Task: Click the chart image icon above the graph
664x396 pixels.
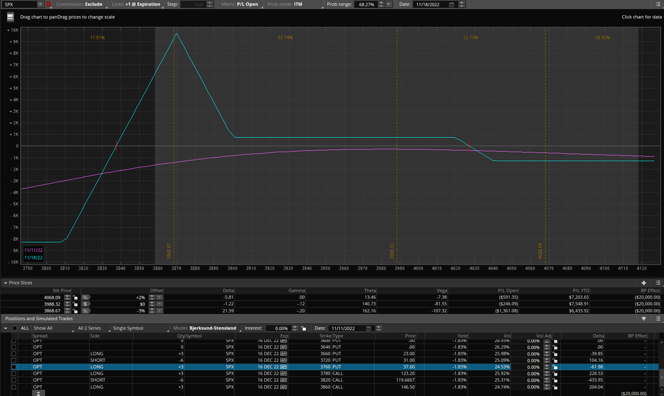Action: [x=10, y=17]
